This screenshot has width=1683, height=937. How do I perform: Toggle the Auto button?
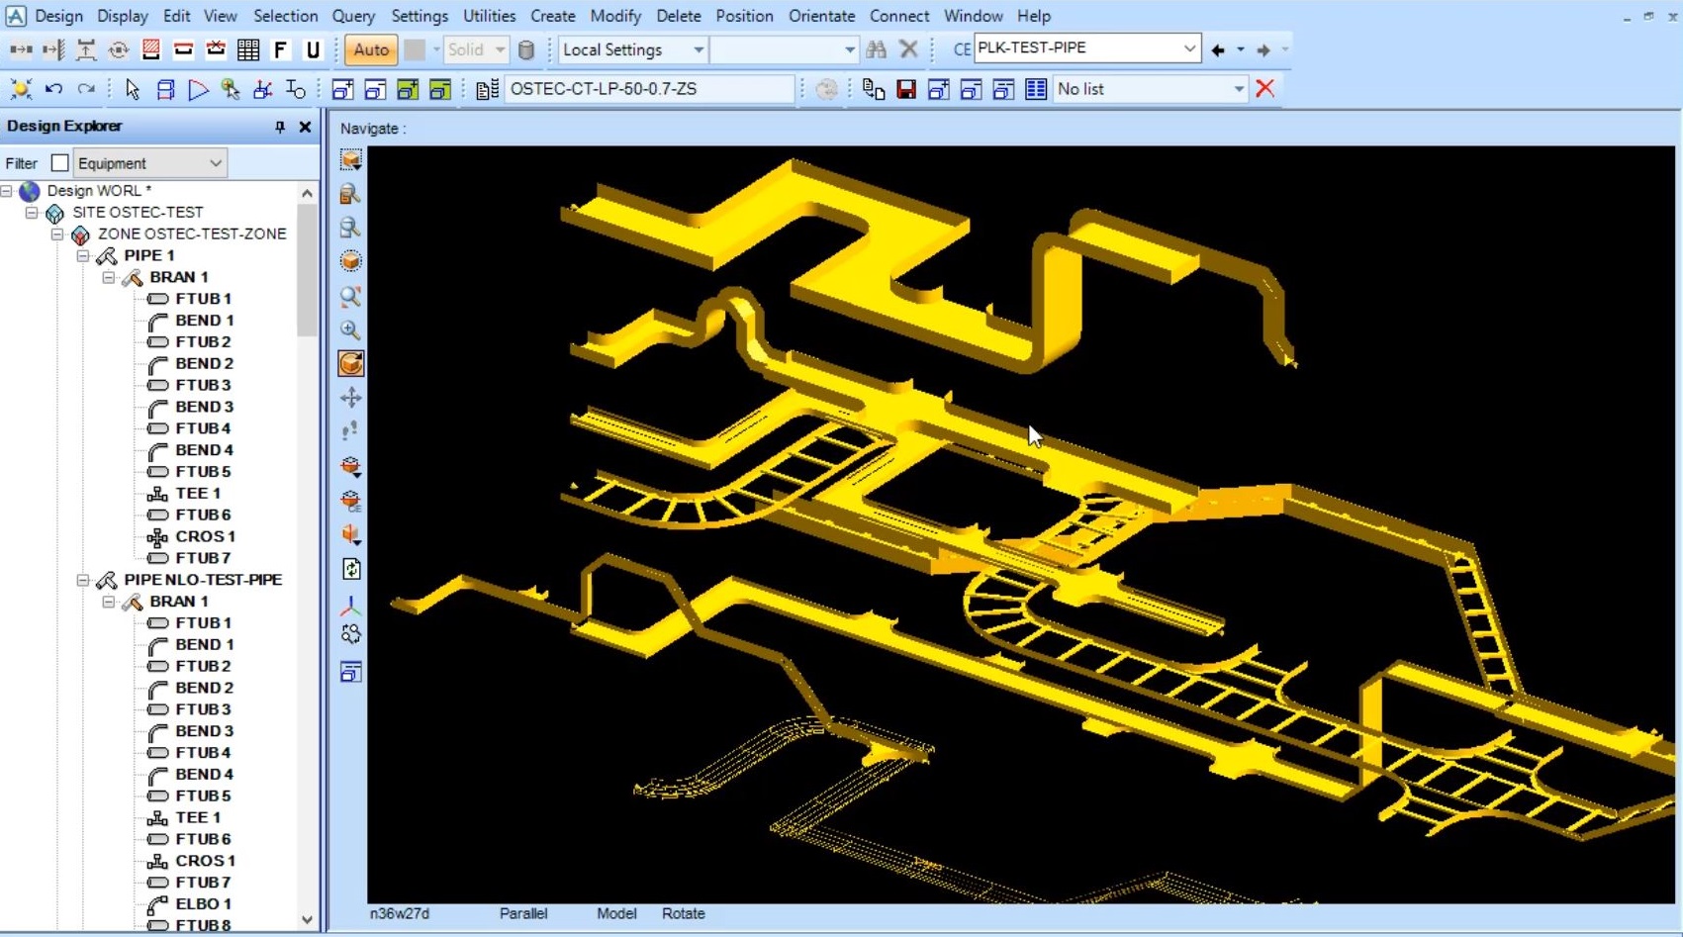(371, 49)
